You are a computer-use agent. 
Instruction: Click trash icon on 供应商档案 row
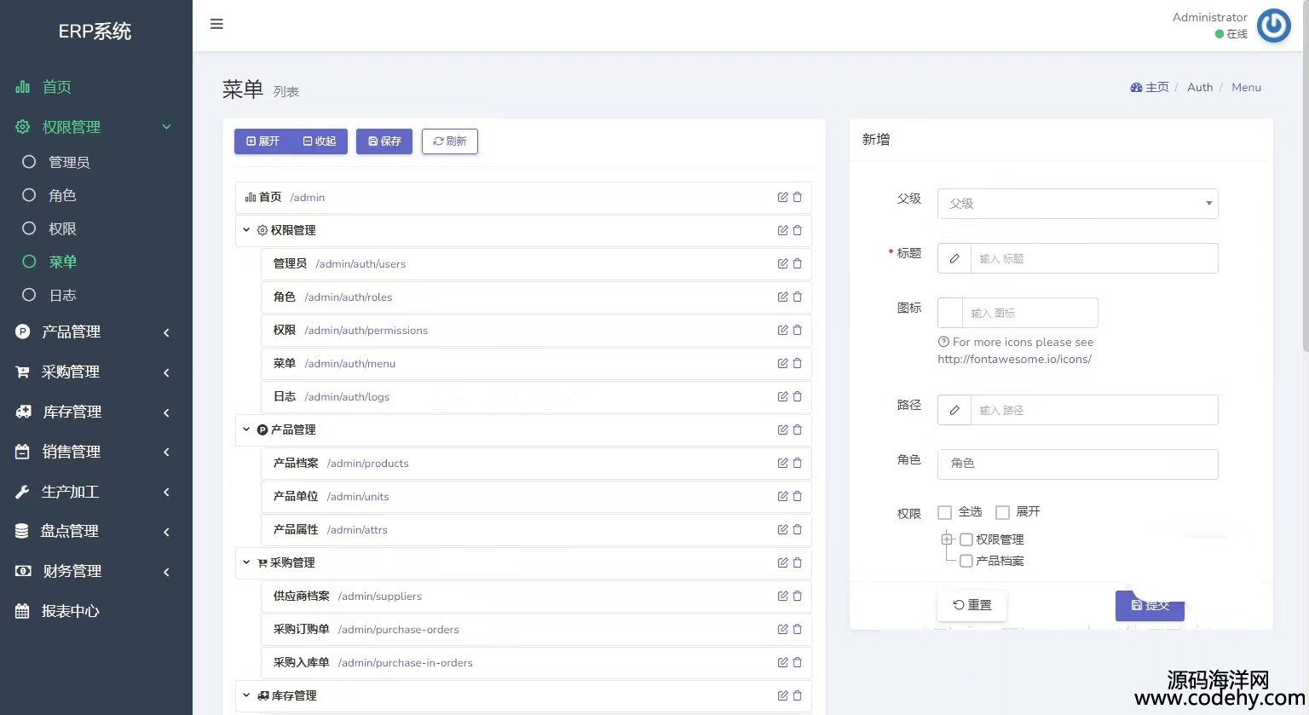(798, 596)
